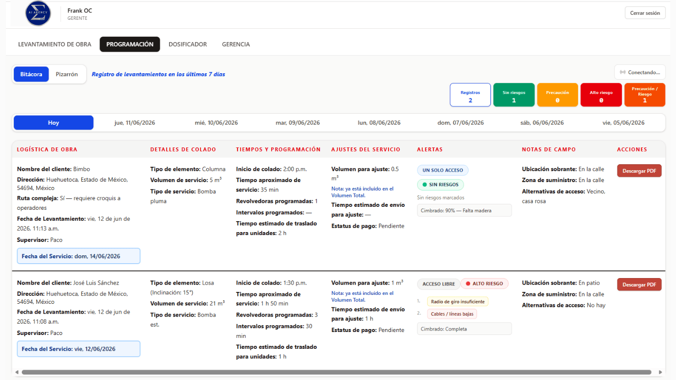The height and width of the screenshot is (380, 676).
Task: Switch to the Dosificador tab
Action: (188, 44)
